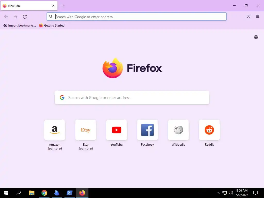Image resolution: width=264 pixels, height=198 pixels.
Task: Open taskbar clock and date
Action: tap(242, 193)
